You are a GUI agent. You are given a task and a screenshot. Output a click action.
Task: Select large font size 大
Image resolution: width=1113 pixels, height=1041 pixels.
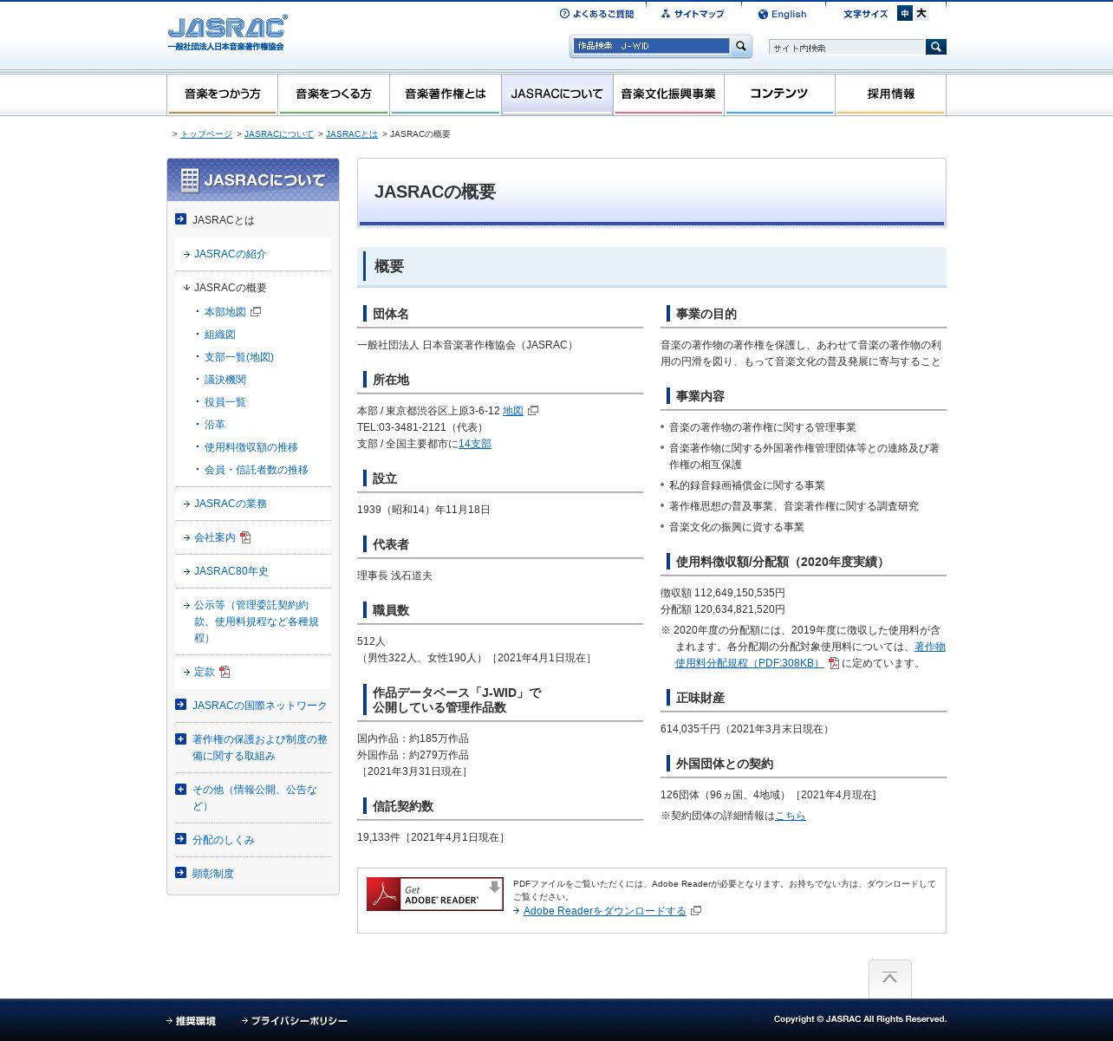point(921,13)
